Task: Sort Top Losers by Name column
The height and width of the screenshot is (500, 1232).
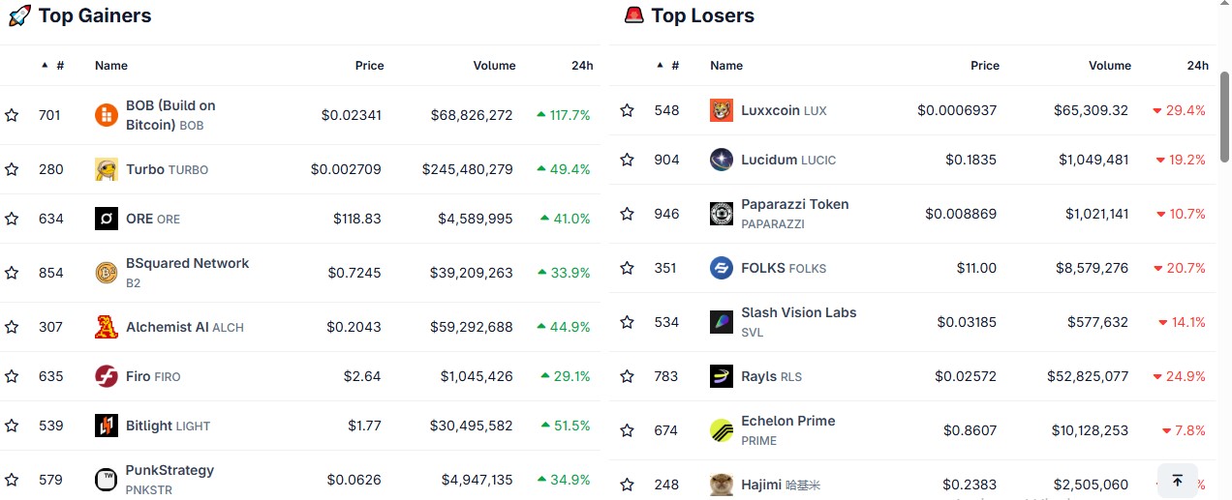Action: click(x=726, y=66)
